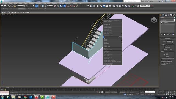Viewport: 176px width, 99px height.
Task: Open the Render Setup icon
Action: (117, 6)
